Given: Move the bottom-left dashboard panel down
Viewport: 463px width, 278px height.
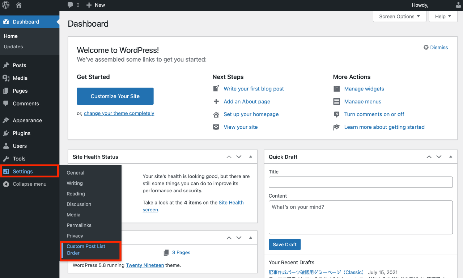Looking at the screenshot, I should [239, 238].
